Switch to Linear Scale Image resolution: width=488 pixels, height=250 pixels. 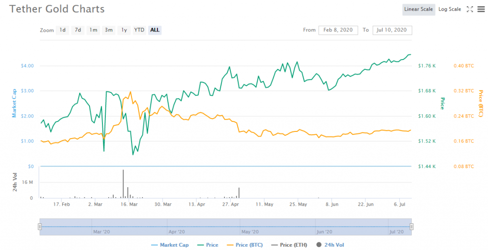pos(418,9)
